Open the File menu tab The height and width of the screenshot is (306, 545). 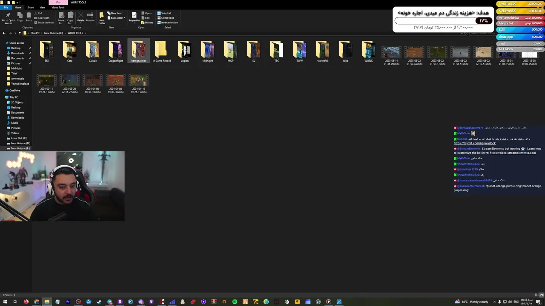6,7
